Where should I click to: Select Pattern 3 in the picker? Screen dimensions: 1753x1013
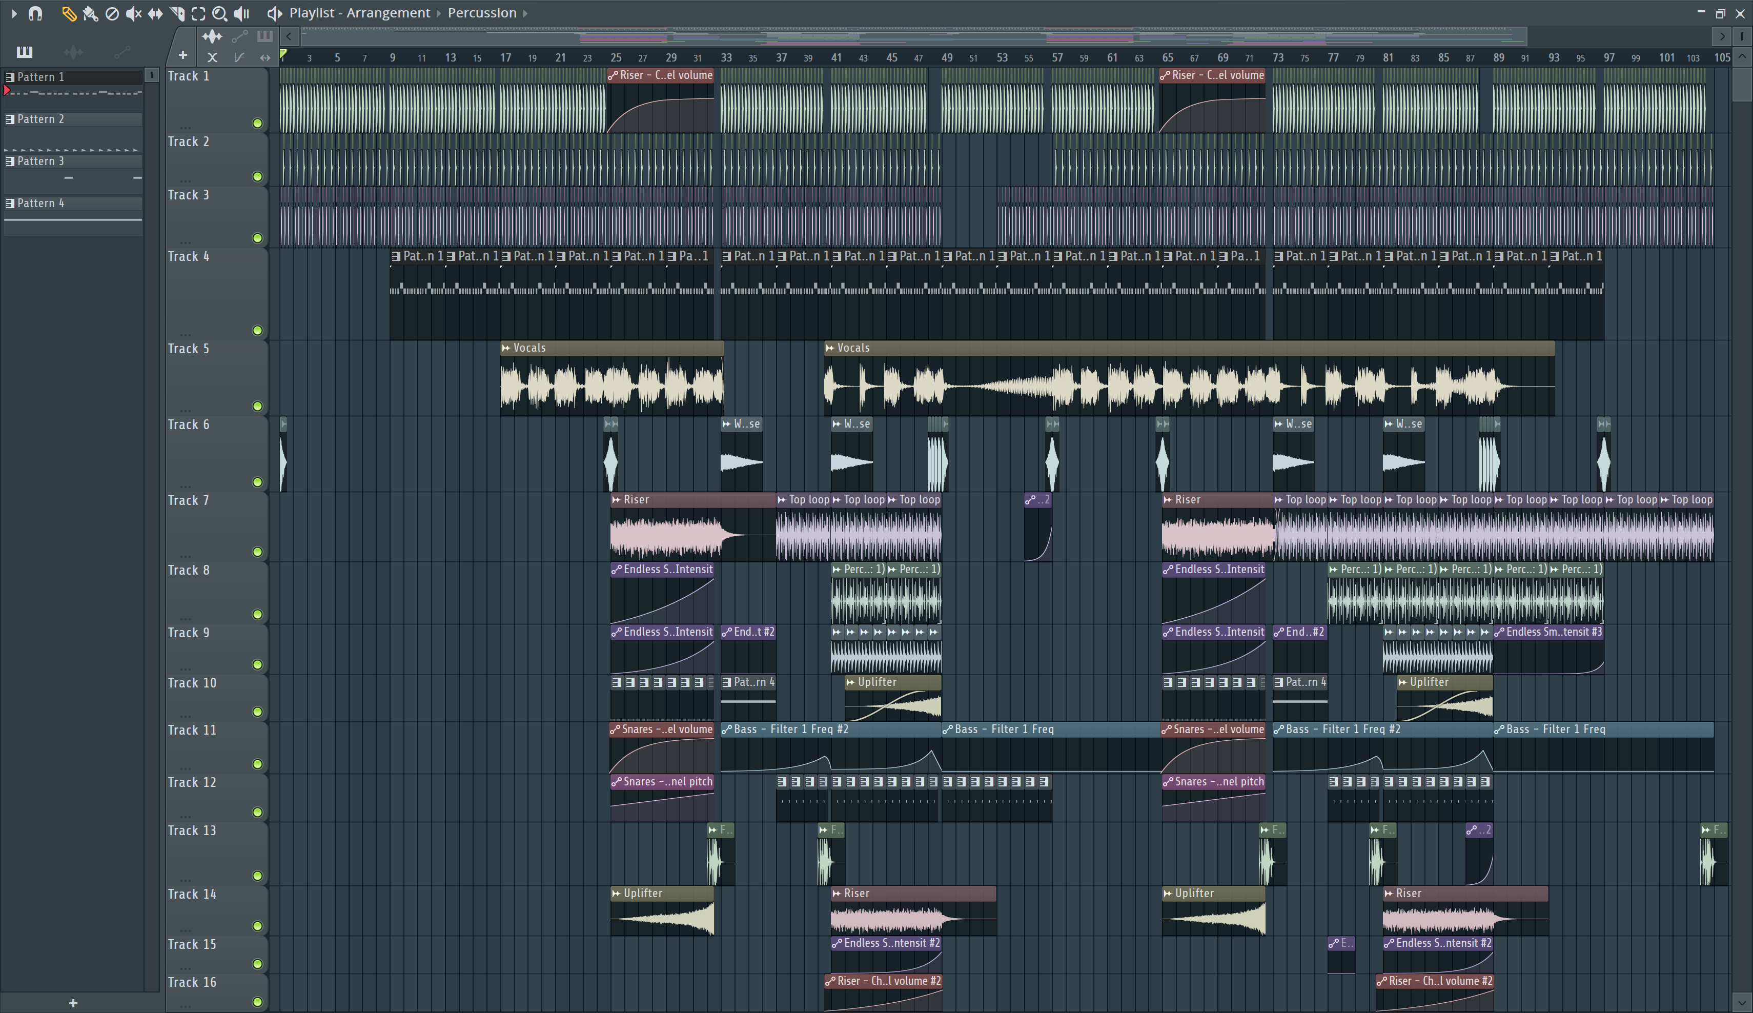(72, 161)
